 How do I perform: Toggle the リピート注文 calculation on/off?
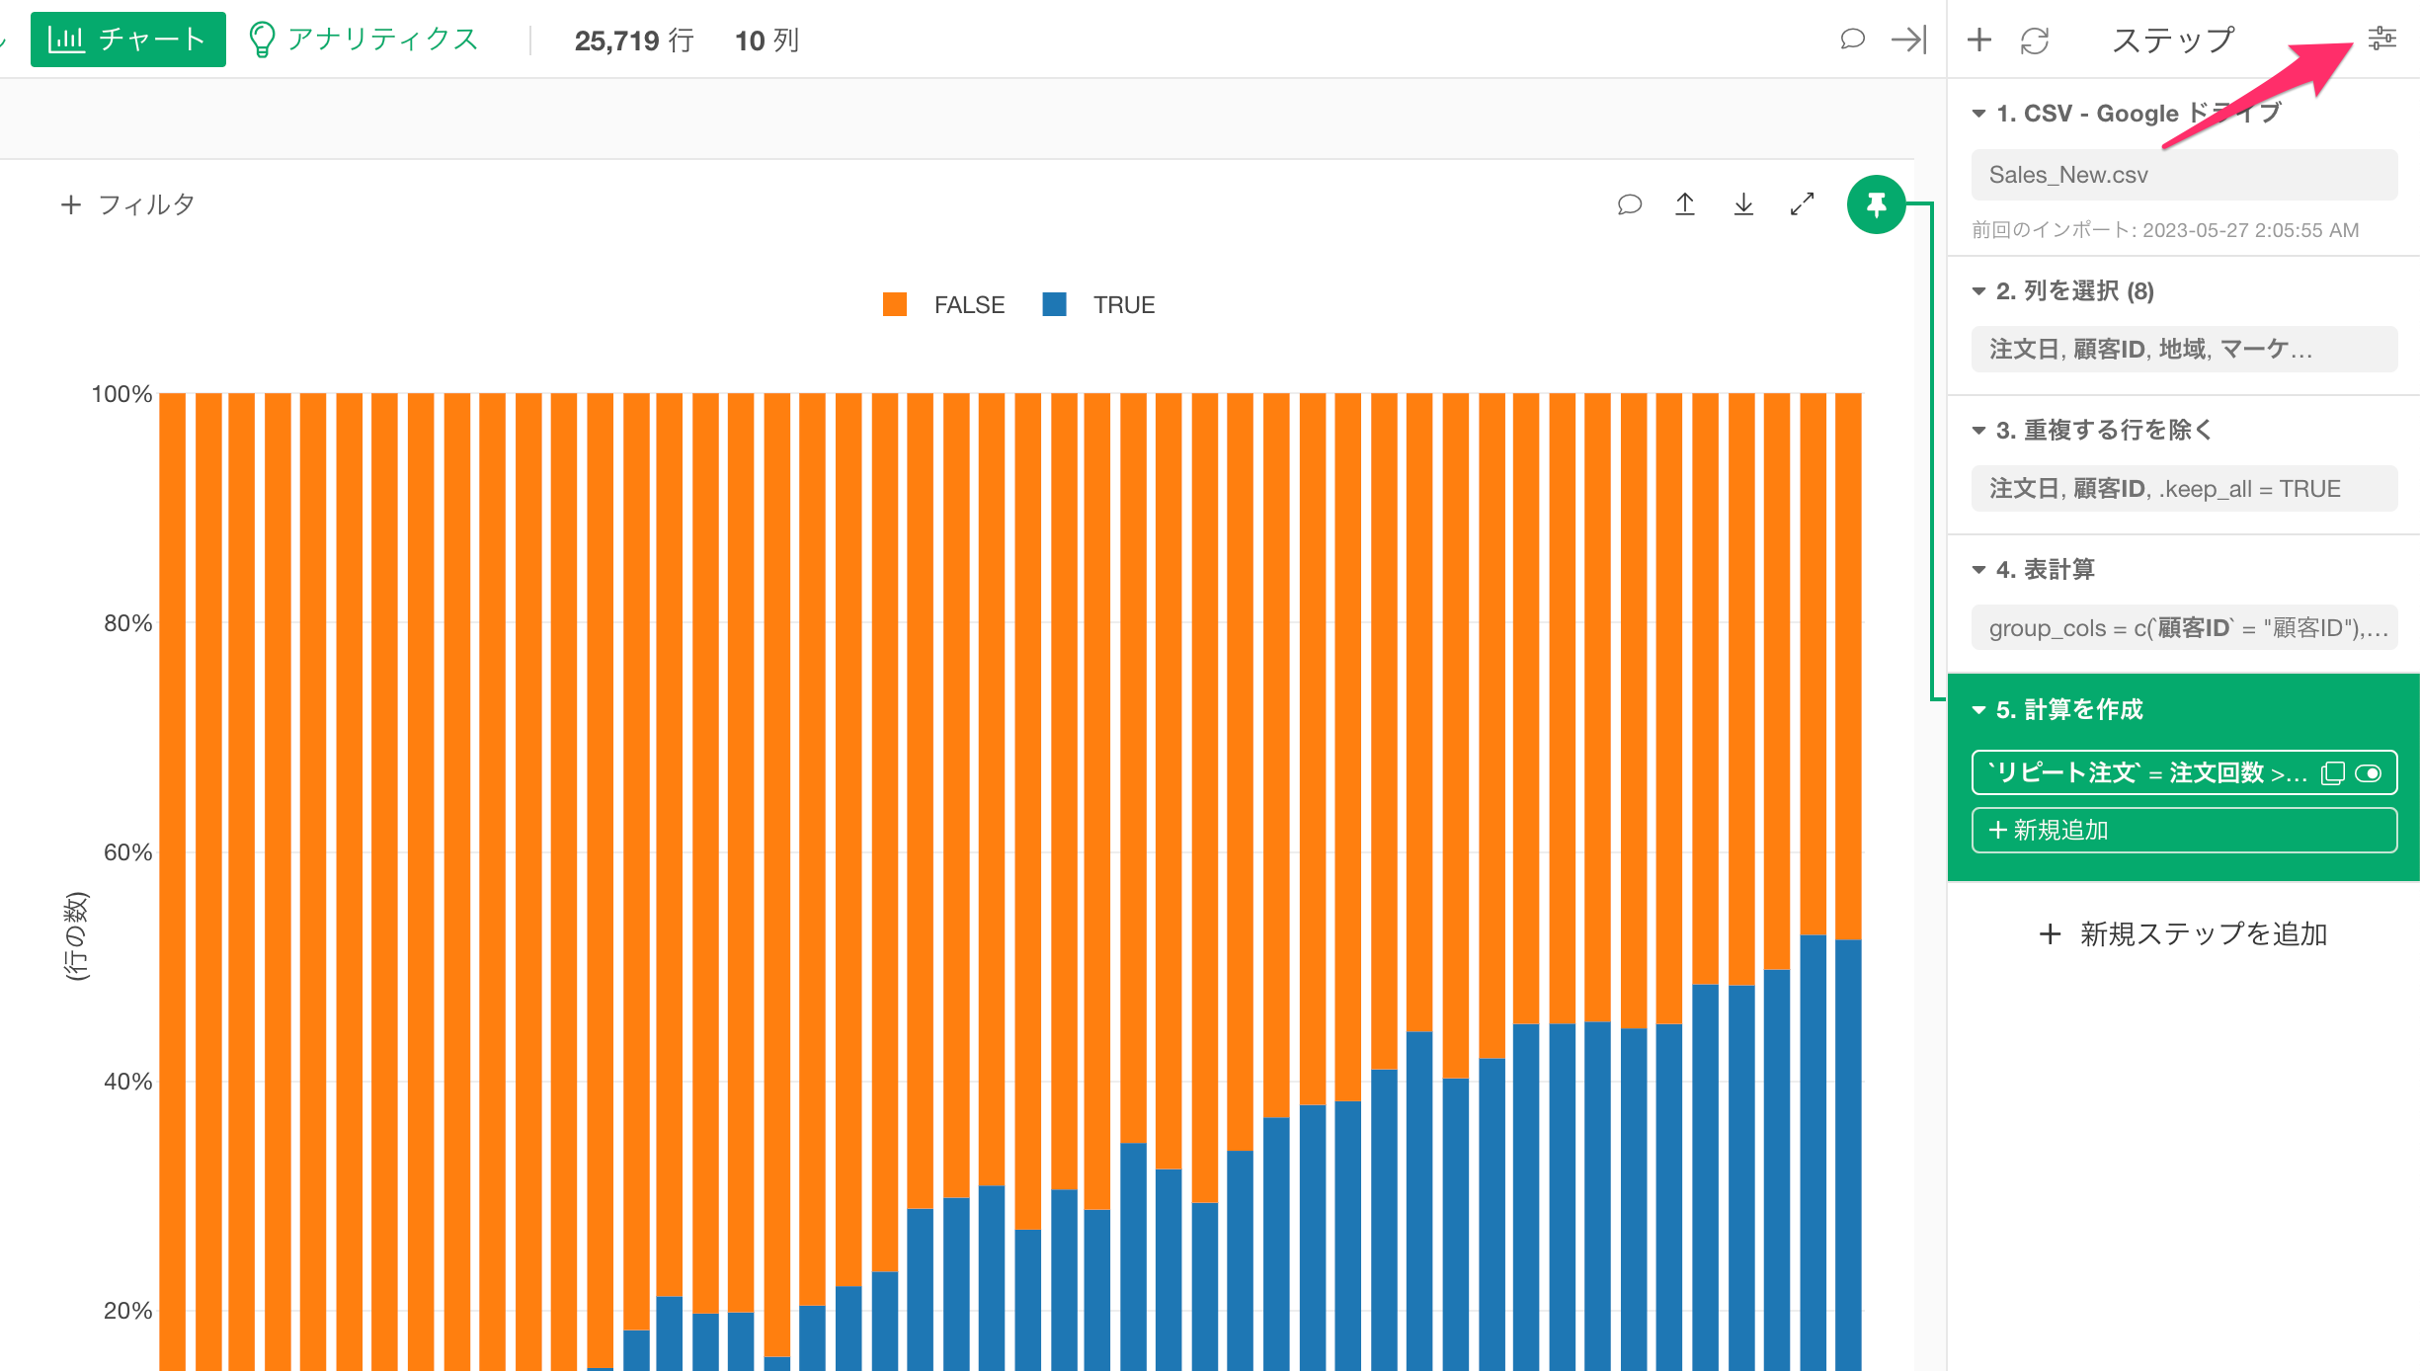click(2369, 773)
